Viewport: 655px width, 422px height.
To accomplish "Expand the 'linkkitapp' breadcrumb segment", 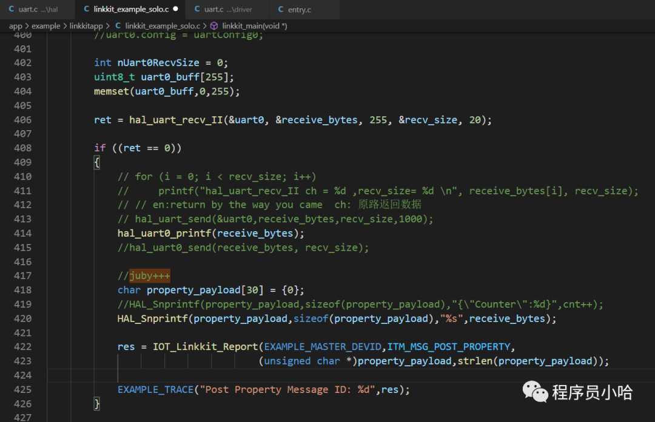I will (87, 26).
